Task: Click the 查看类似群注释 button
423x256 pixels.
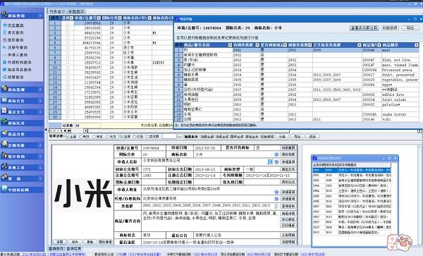Action: [364, 28]
